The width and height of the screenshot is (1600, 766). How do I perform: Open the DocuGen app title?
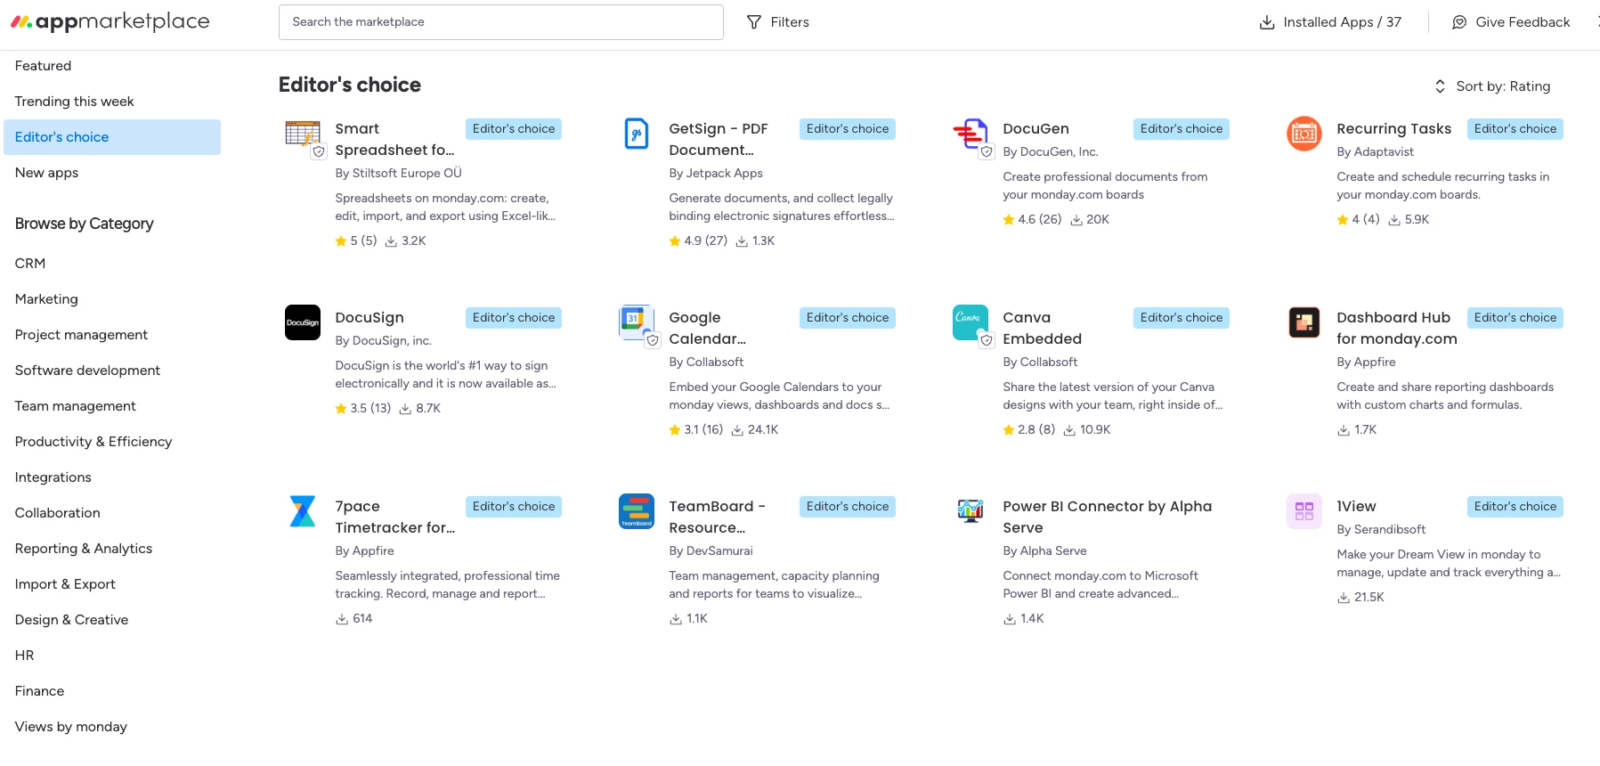click(x=1036, y=129)
